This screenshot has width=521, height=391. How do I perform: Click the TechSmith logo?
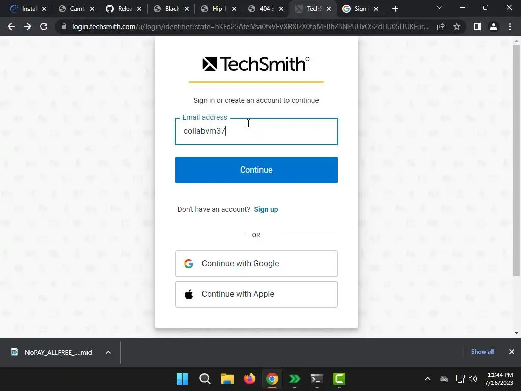tap(256, 64)
